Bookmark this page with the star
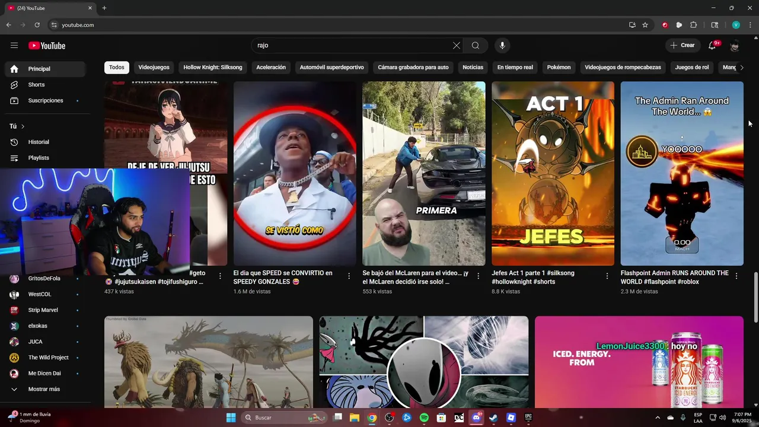Image resolution: width=759 pixels, height=427 pixels. pos(645,25)
